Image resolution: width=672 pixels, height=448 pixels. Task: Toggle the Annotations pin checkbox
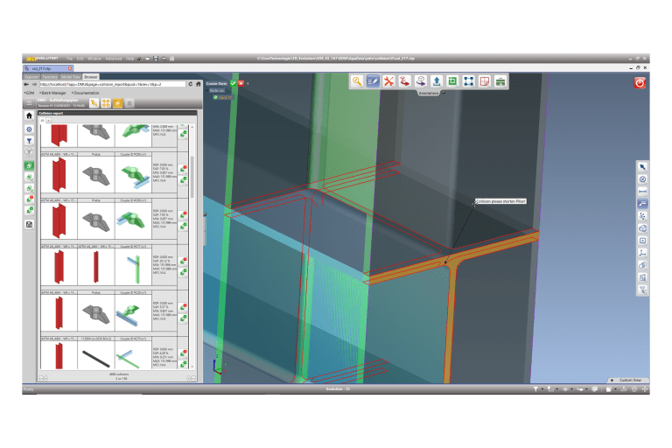point(444,92)
